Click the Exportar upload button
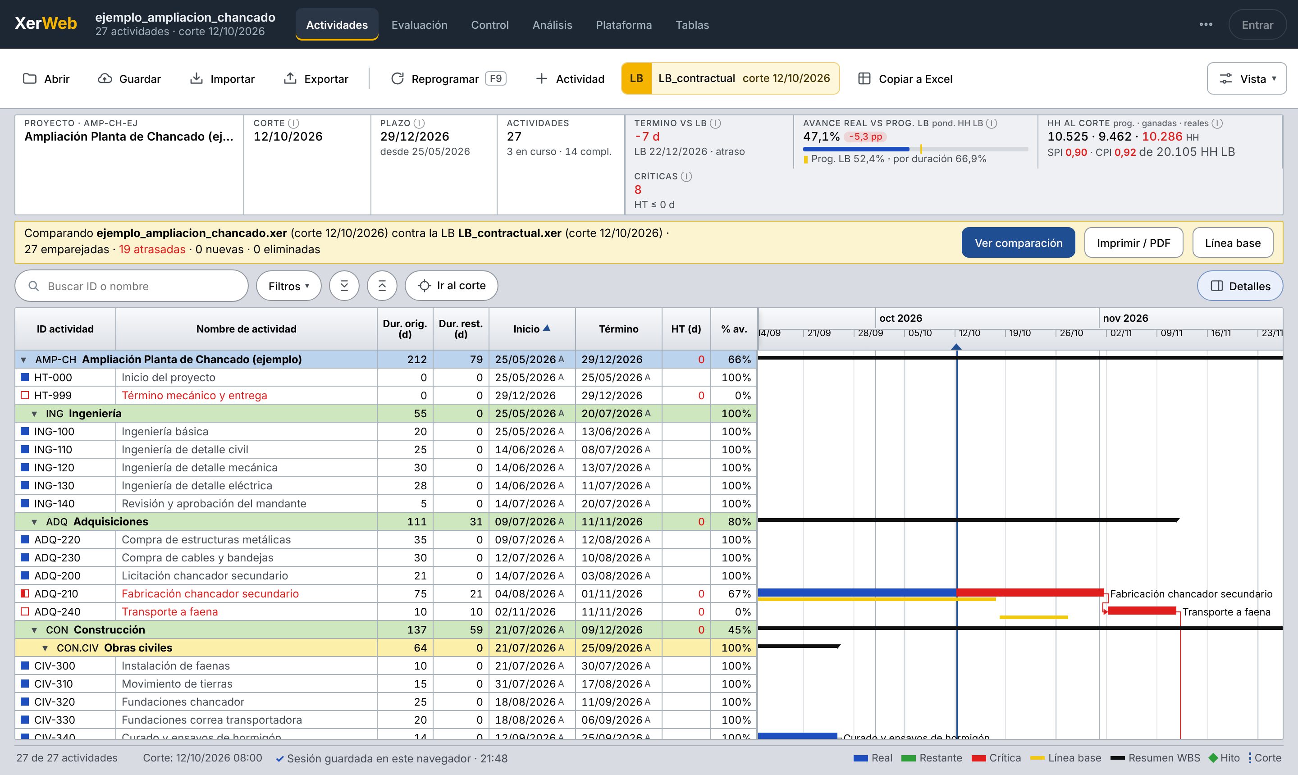The width and height of the screenshot is (1298, 775). pos(316,79)
